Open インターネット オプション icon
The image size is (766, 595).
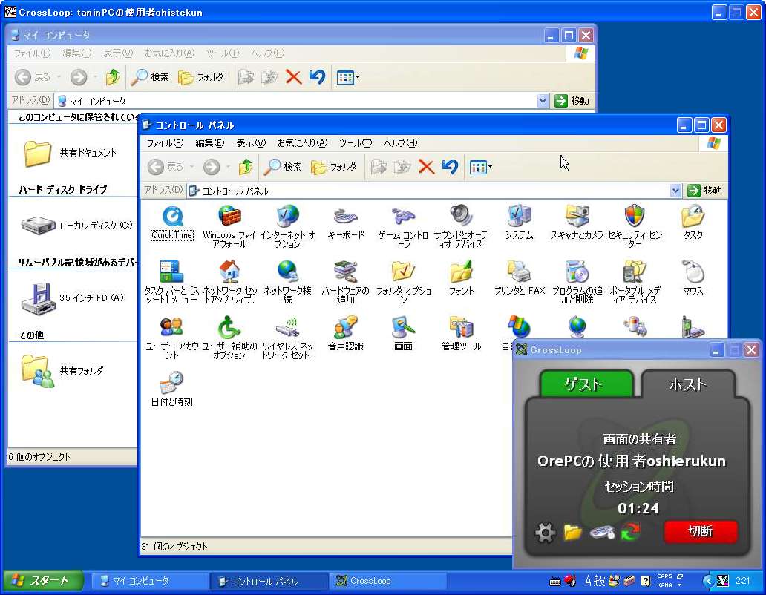point(287,217)
